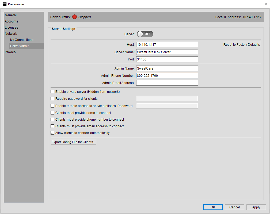The image size is (270, 214).
Task: Enable private server hidden from network
Action: click(x=52, y=91)
